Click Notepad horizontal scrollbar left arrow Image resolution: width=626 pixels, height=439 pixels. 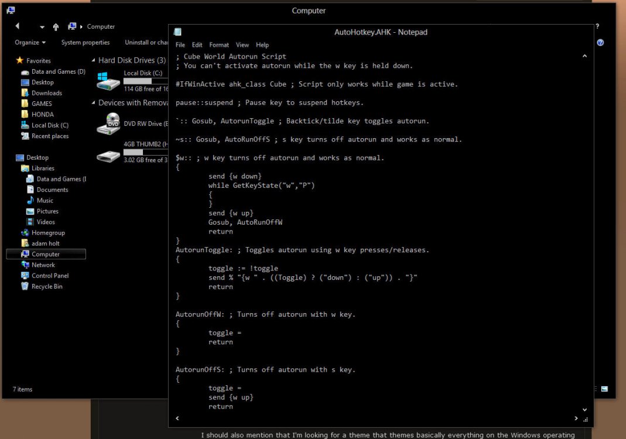point(177,419)
